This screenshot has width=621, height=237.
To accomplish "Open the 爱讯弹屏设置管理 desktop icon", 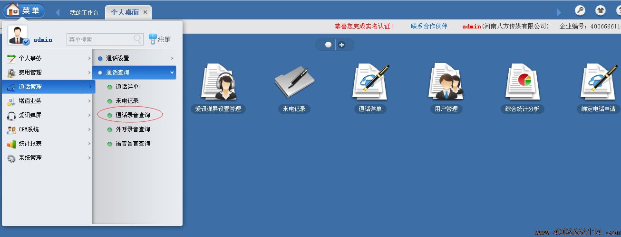I will tap(218, 82).
